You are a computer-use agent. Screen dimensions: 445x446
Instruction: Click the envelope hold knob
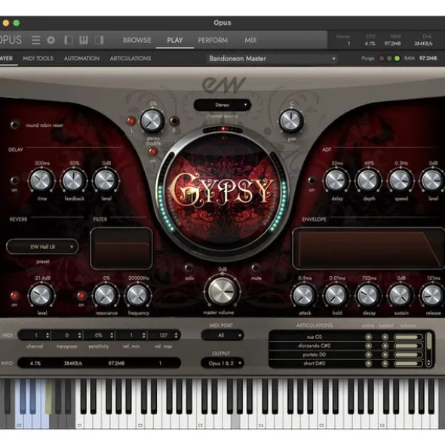[336, 295]
